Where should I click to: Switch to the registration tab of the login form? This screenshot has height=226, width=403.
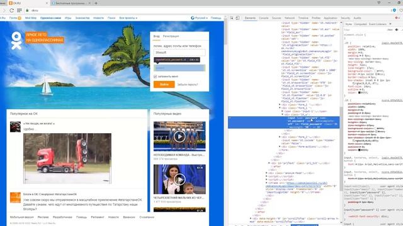click(171, 36)
